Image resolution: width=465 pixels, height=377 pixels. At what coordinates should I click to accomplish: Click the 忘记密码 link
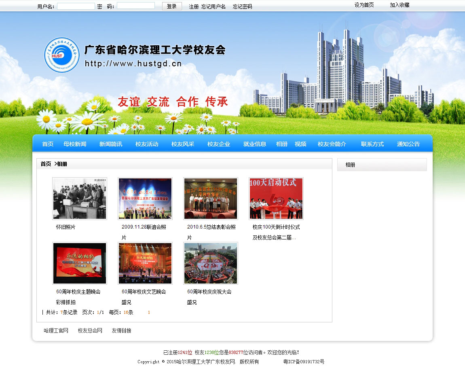(242, 6)
